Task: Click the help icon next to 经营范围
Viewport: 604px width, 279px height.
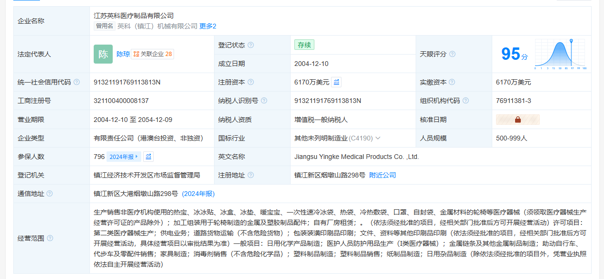Action: tap(50, 238)
